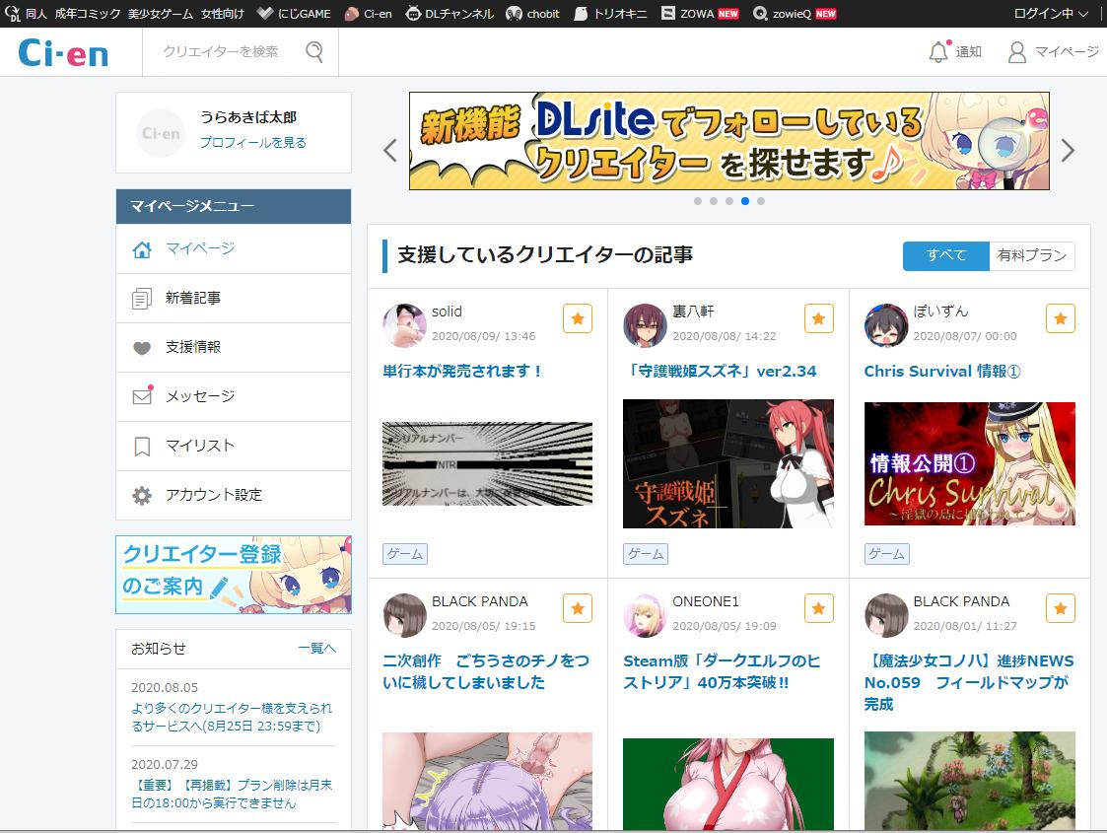Focus the クリエイターを検索 search field

tap(220, 51)
